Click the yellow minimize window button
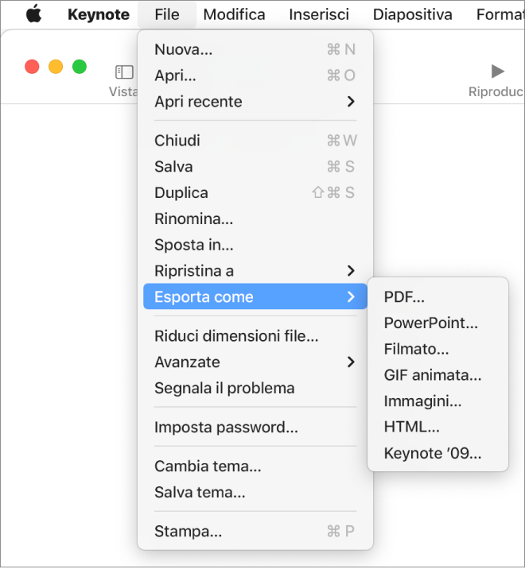The width and height of the screenshot is (525, 569). [x=56, y=67]
